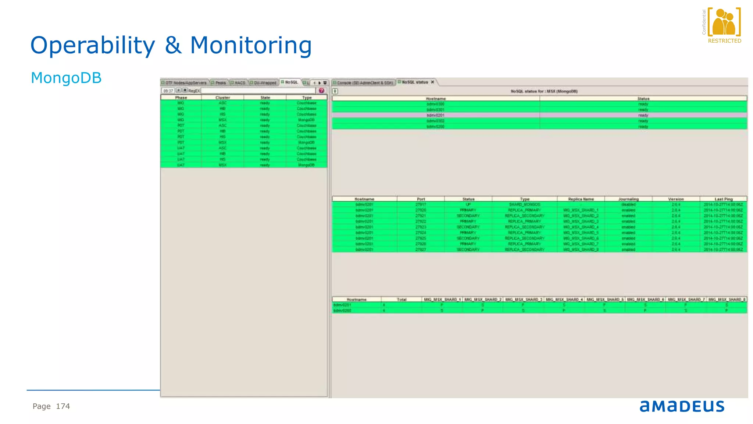Click the 'disabled' journaling cell
Viewport: 753px width, 424px height.
(x=628, y=205)
